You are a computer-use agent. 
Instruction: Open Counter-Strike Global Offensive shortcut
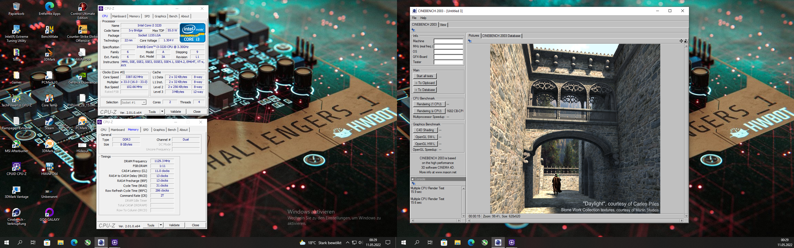point(82,34)
